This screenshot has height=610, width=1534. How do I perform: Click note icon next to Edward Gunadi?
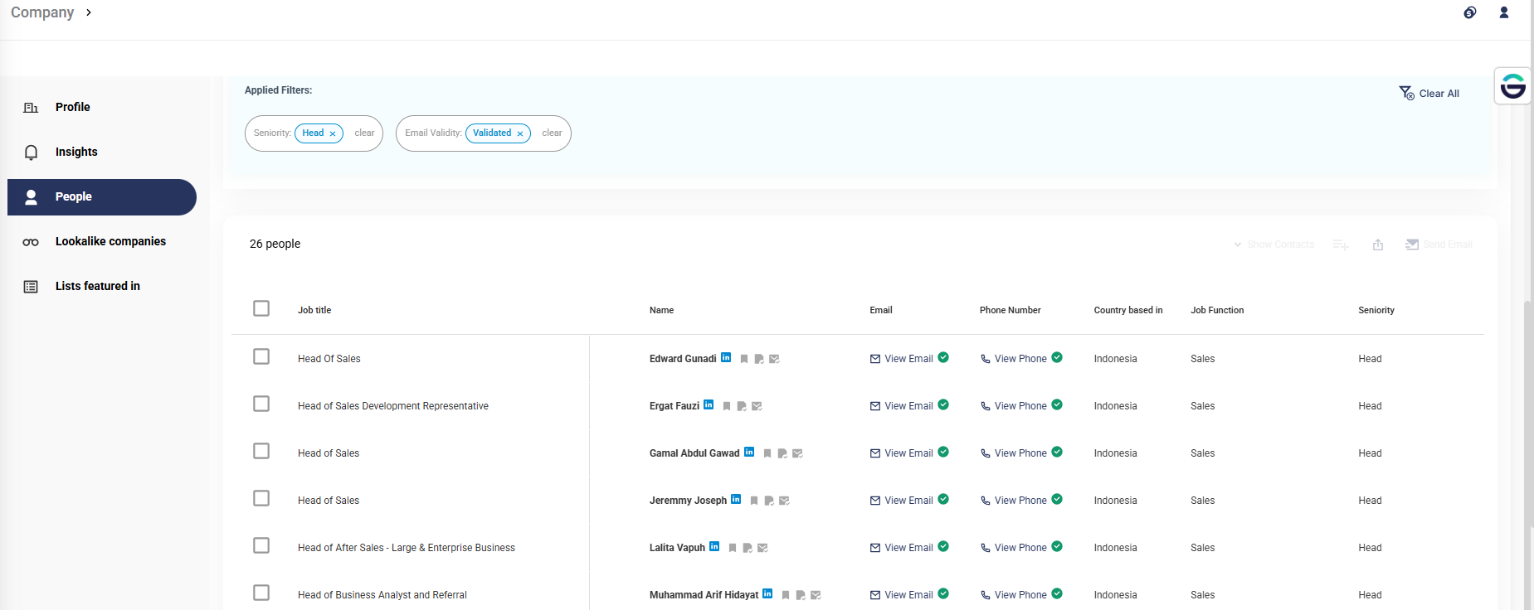759,359
